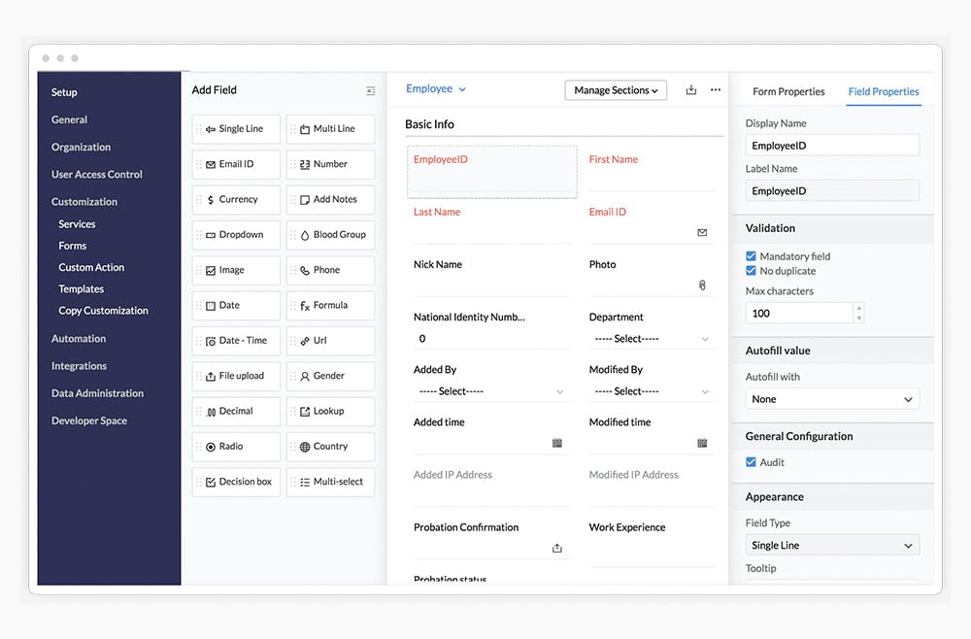Open Automation in the sidebar

pos(79,339)
